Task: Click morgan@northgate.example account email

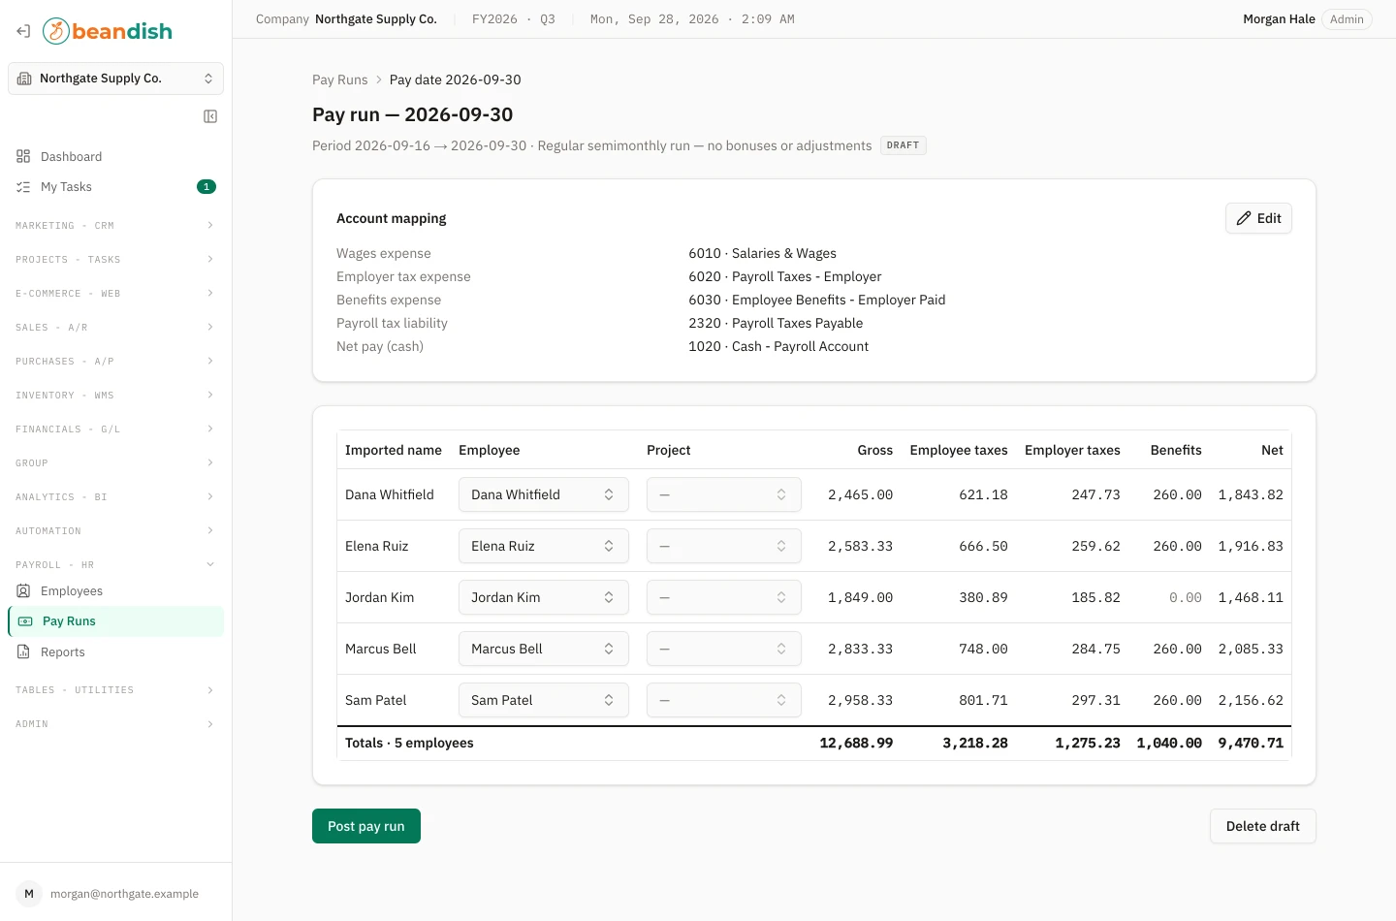Action: click(x=124, y=894)
